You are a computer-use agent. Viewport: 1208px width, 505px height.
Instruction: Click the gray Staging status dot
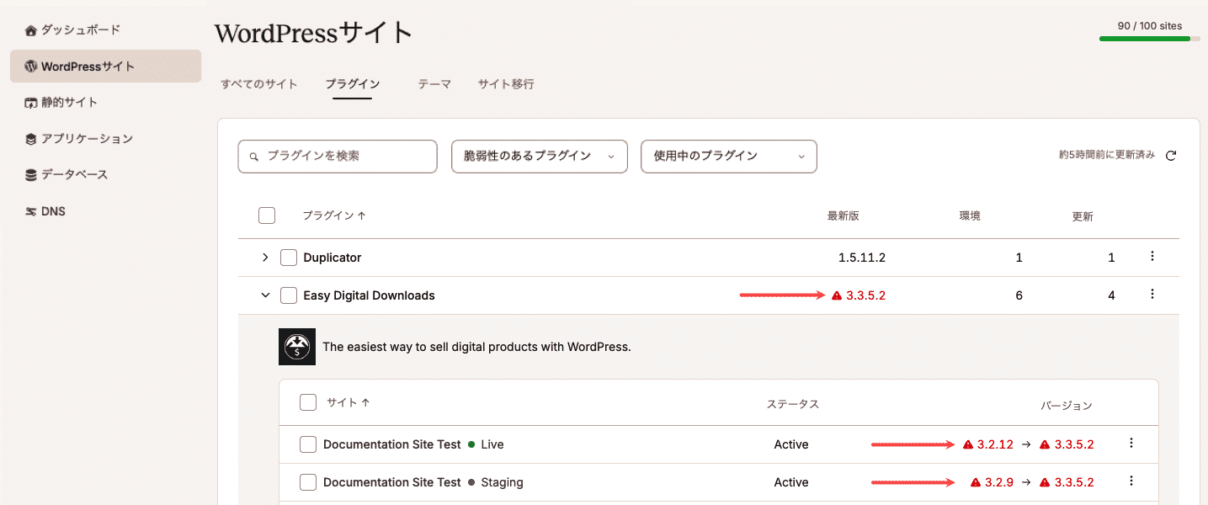point(471,482)
